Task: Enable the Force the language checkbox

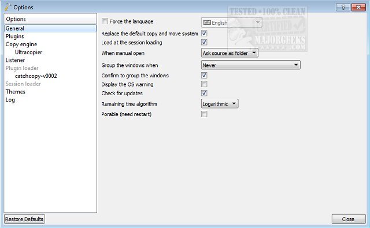Action: [x=105, y=21]
